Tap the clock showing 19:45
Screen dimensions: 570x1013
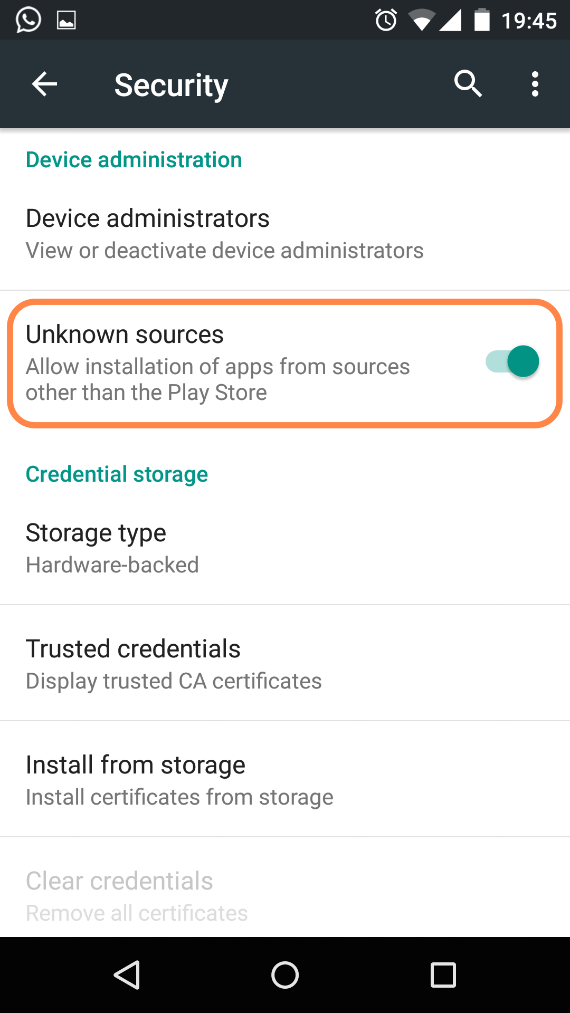[x=529, y=21]
